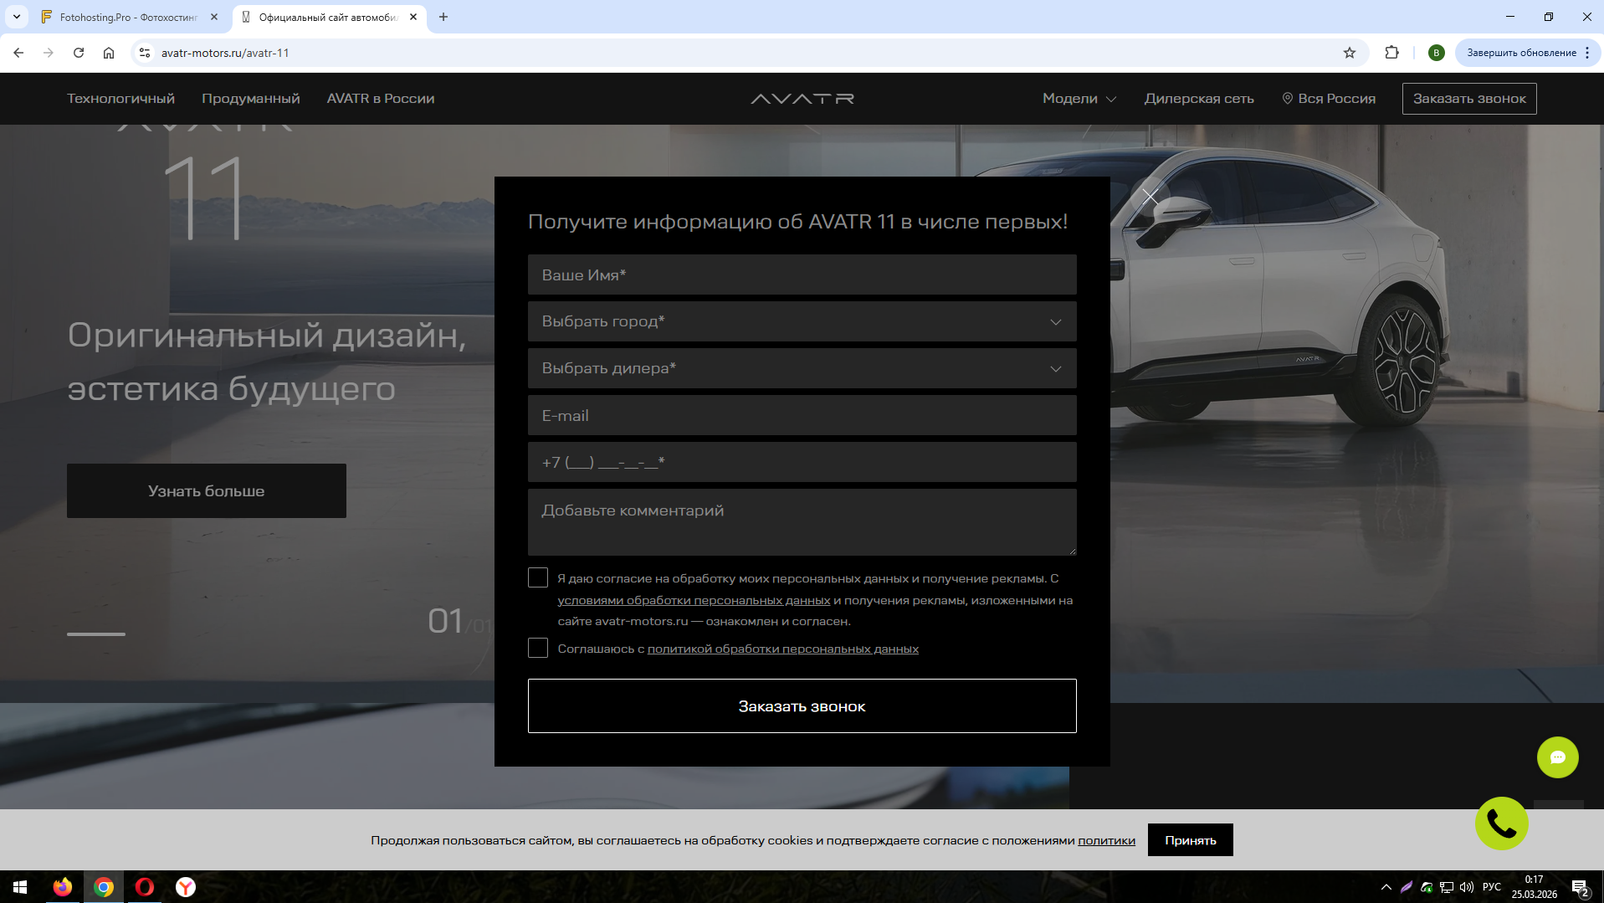
Task: Open the green B profile avatar
Action: [1437, 53]
